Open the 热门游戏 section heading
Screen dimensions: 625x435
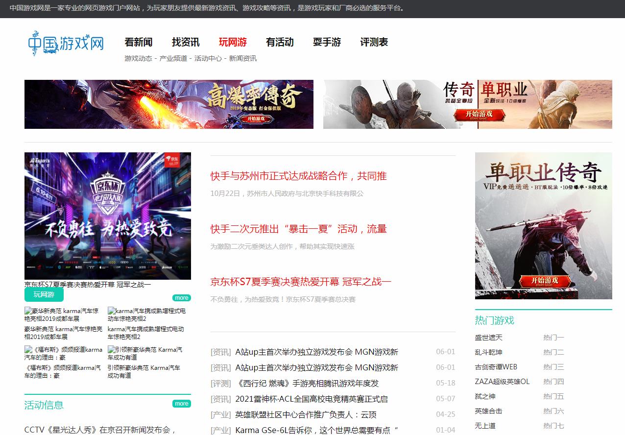click(495, 320)
